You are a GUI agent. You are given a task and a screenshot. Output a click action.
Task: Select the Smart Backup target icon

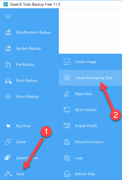pyautogui.click(x=8, y=96)
